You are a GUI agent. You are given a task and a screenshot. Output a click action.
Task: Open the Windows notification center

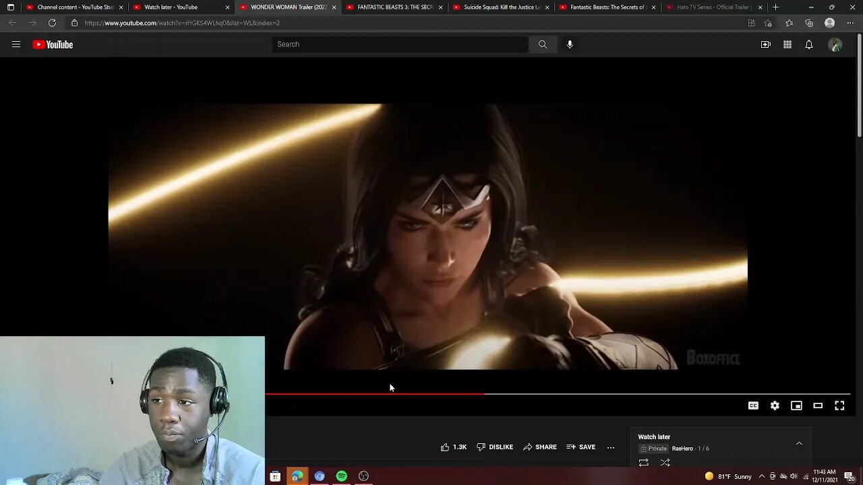[x=849, y=476]
